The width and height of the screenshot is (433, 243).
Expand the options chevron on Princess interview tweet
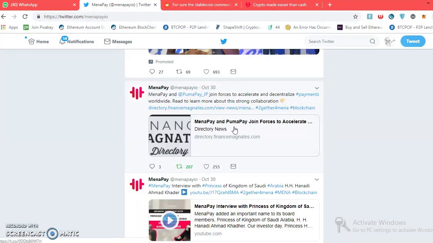[x=317, y=180]
